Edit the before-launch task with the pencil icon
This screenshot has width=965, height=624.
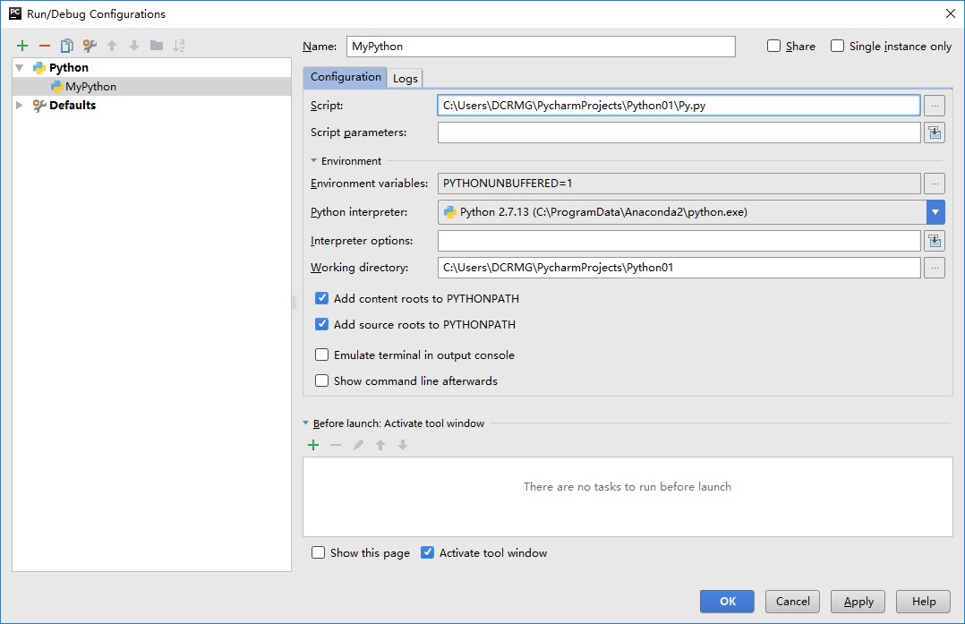[x=357, y=445]
